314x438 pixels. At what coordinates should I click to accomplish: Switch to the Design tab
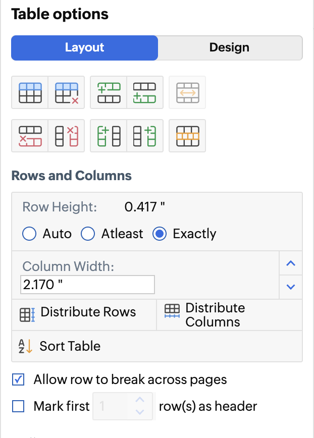(230, 48)
